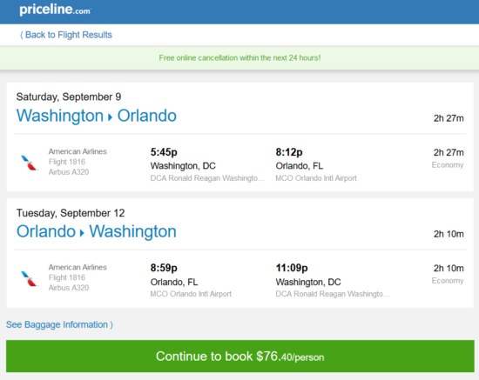The width and height of the screenshot is (479, 380).
Task: Click the priceline.com logo
Action: coord(55,10)
